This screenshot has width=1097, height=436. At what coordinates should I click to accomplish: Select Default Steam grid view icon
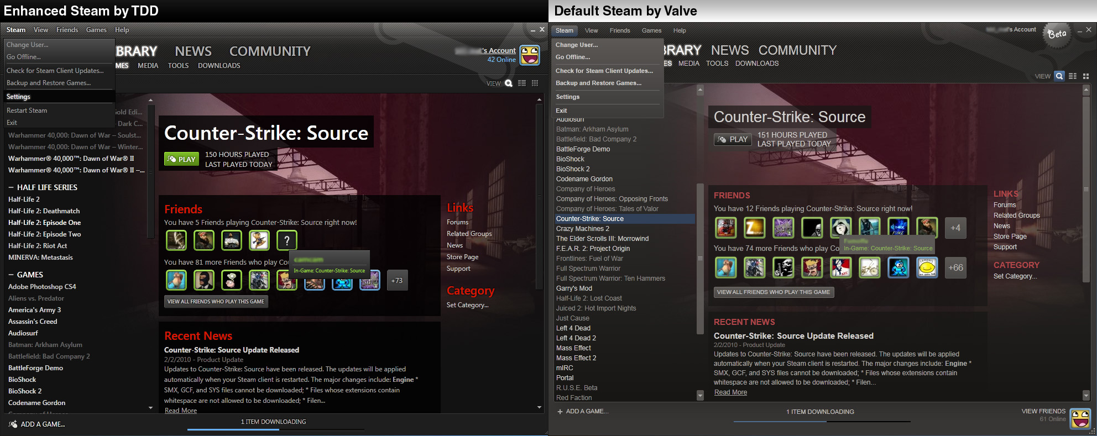click(1086, 76)
